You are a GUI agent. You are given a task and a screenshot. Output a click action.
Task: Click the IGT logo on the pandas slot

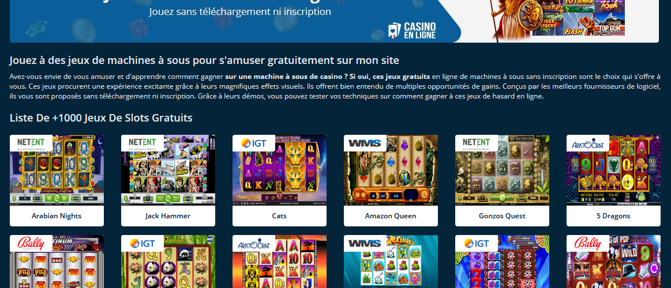[x=142, y=243]
